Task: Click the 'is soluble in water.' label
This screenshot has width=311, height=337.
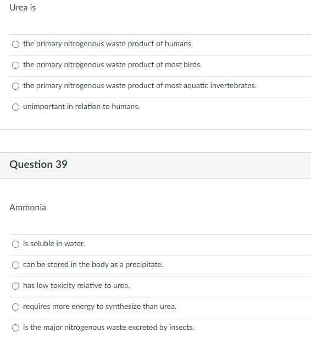Action: (x=54, y=244)
